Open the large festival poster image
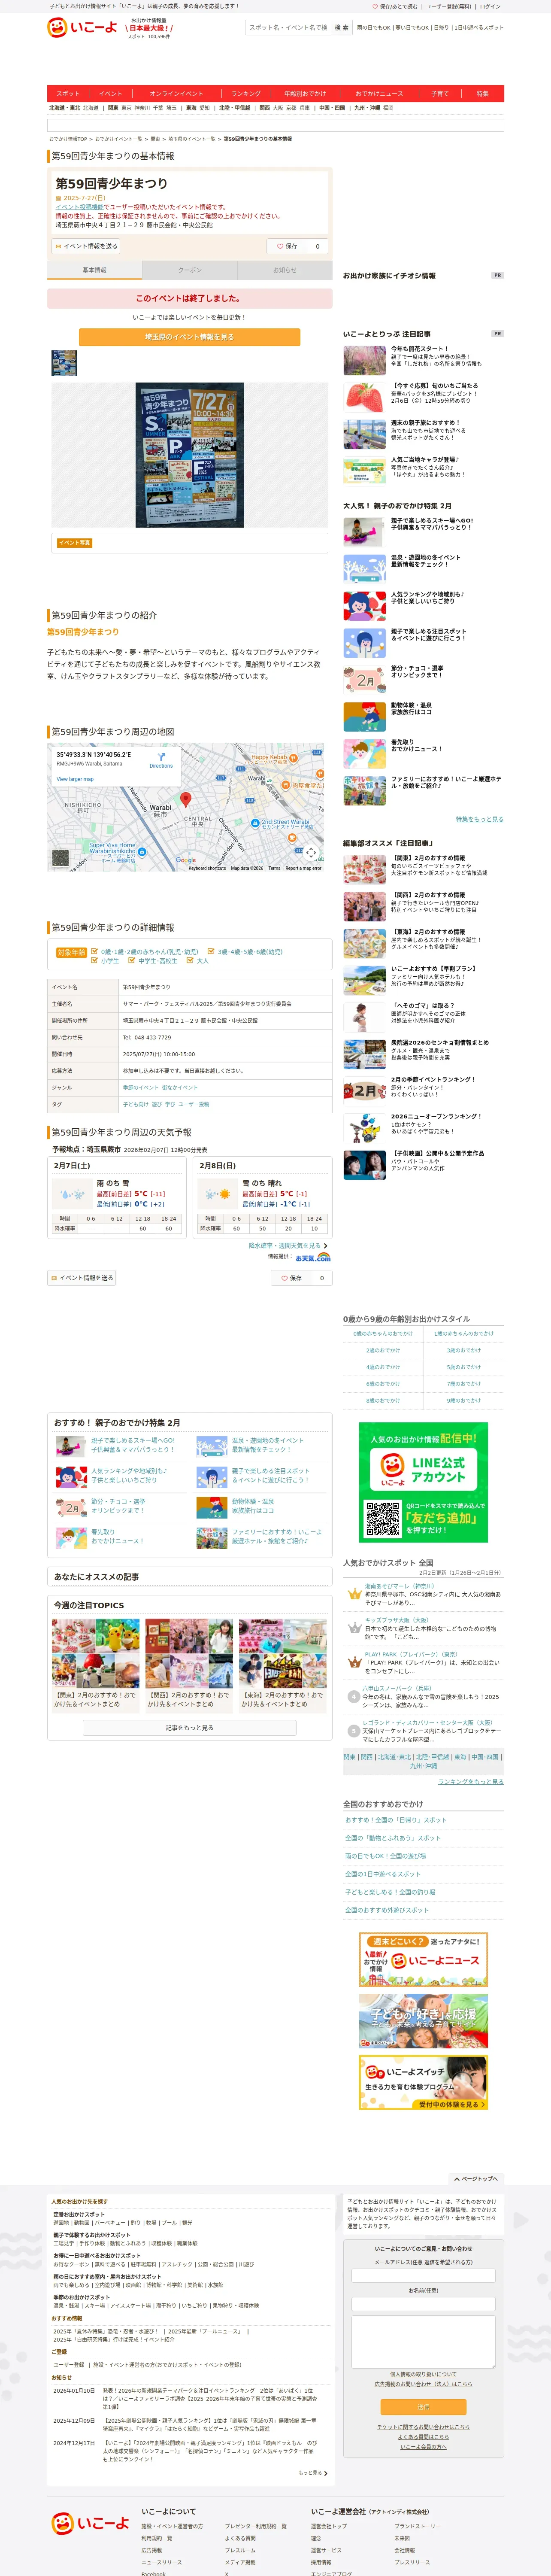This screenshot has height=2576, width=551. pos(190,455)
